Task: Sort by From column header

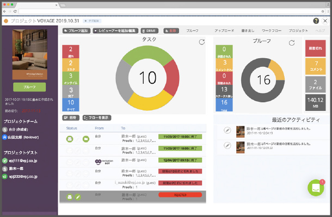Action: pyautogui.click(x=99, y=128)
